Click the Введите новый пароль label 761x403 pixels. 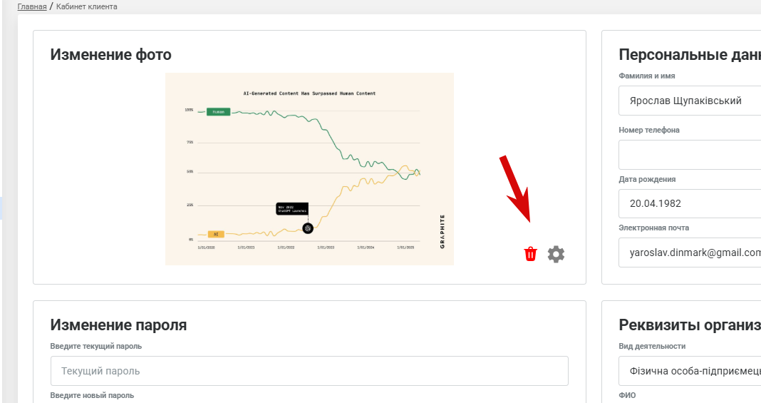[92, 395]
